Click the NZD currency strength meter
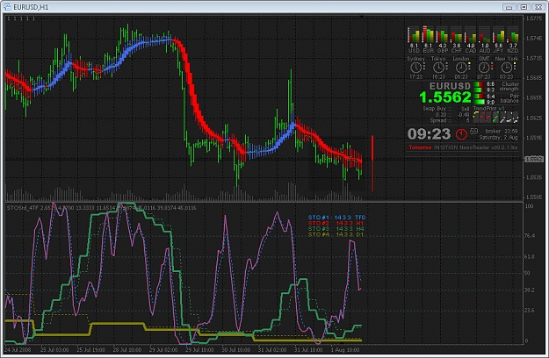The height and width of the screenshot is (358, 549). [513, 39]
